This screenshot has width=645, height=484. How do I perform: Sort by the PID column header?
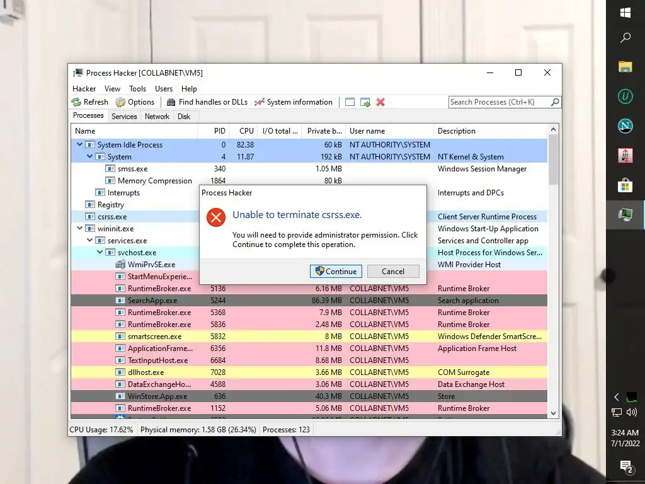[214, 131]
